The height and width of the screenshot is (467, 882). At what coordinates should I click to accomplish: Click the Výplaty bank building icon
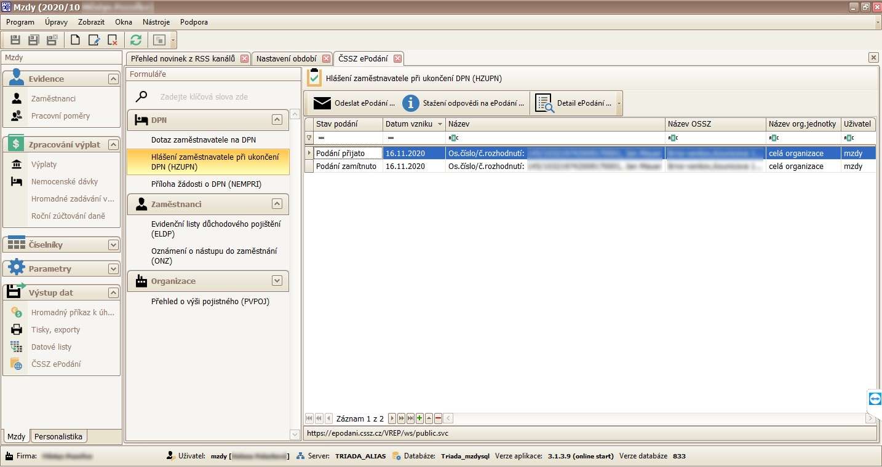coord(17,164)
